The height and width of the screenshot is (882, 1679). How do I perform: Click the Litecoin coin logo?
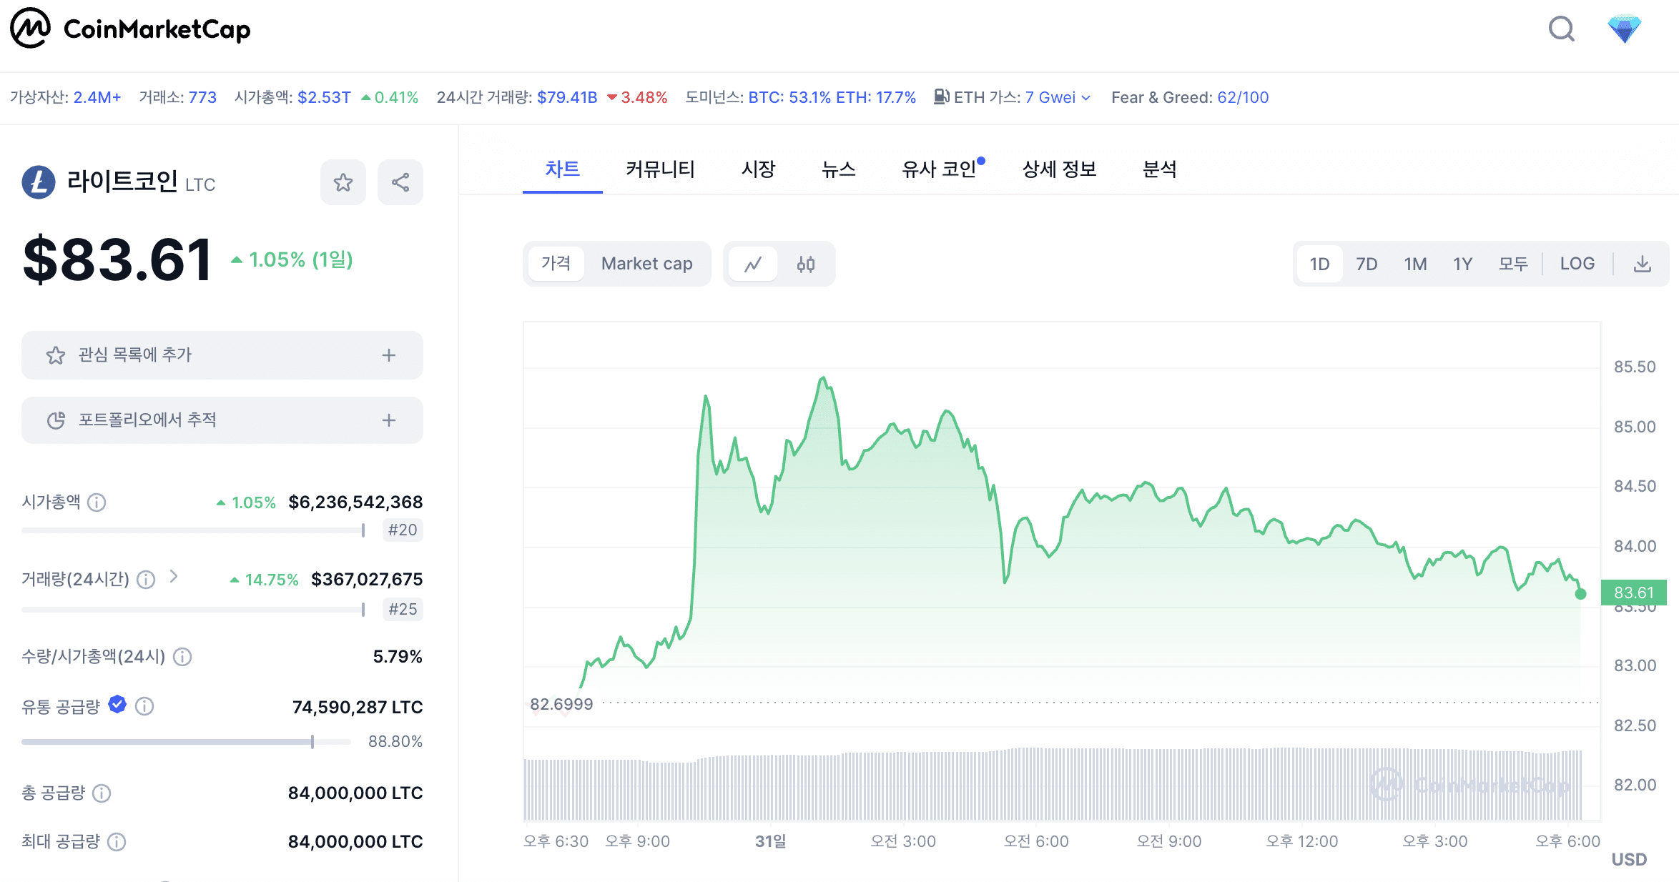tap(39, 182)
